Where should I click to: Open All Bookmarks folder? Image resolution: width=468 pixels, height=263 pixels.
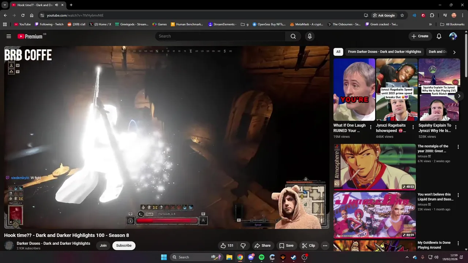click(x=452, y=24)
